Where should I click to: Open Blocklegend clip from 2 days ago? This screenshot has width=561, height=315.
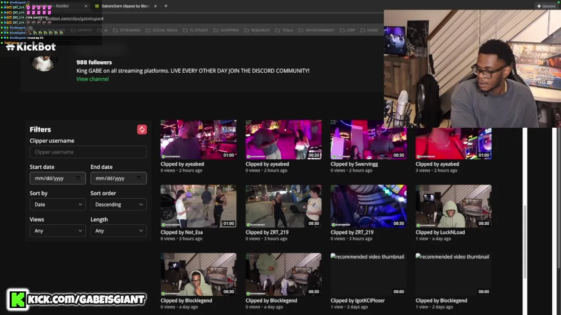pos(454,274)
